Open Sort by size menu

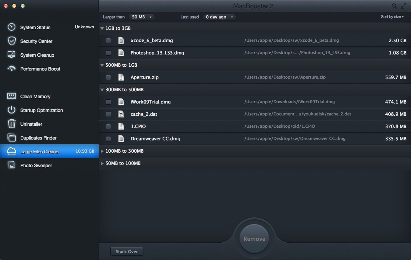tap(392, 17)
